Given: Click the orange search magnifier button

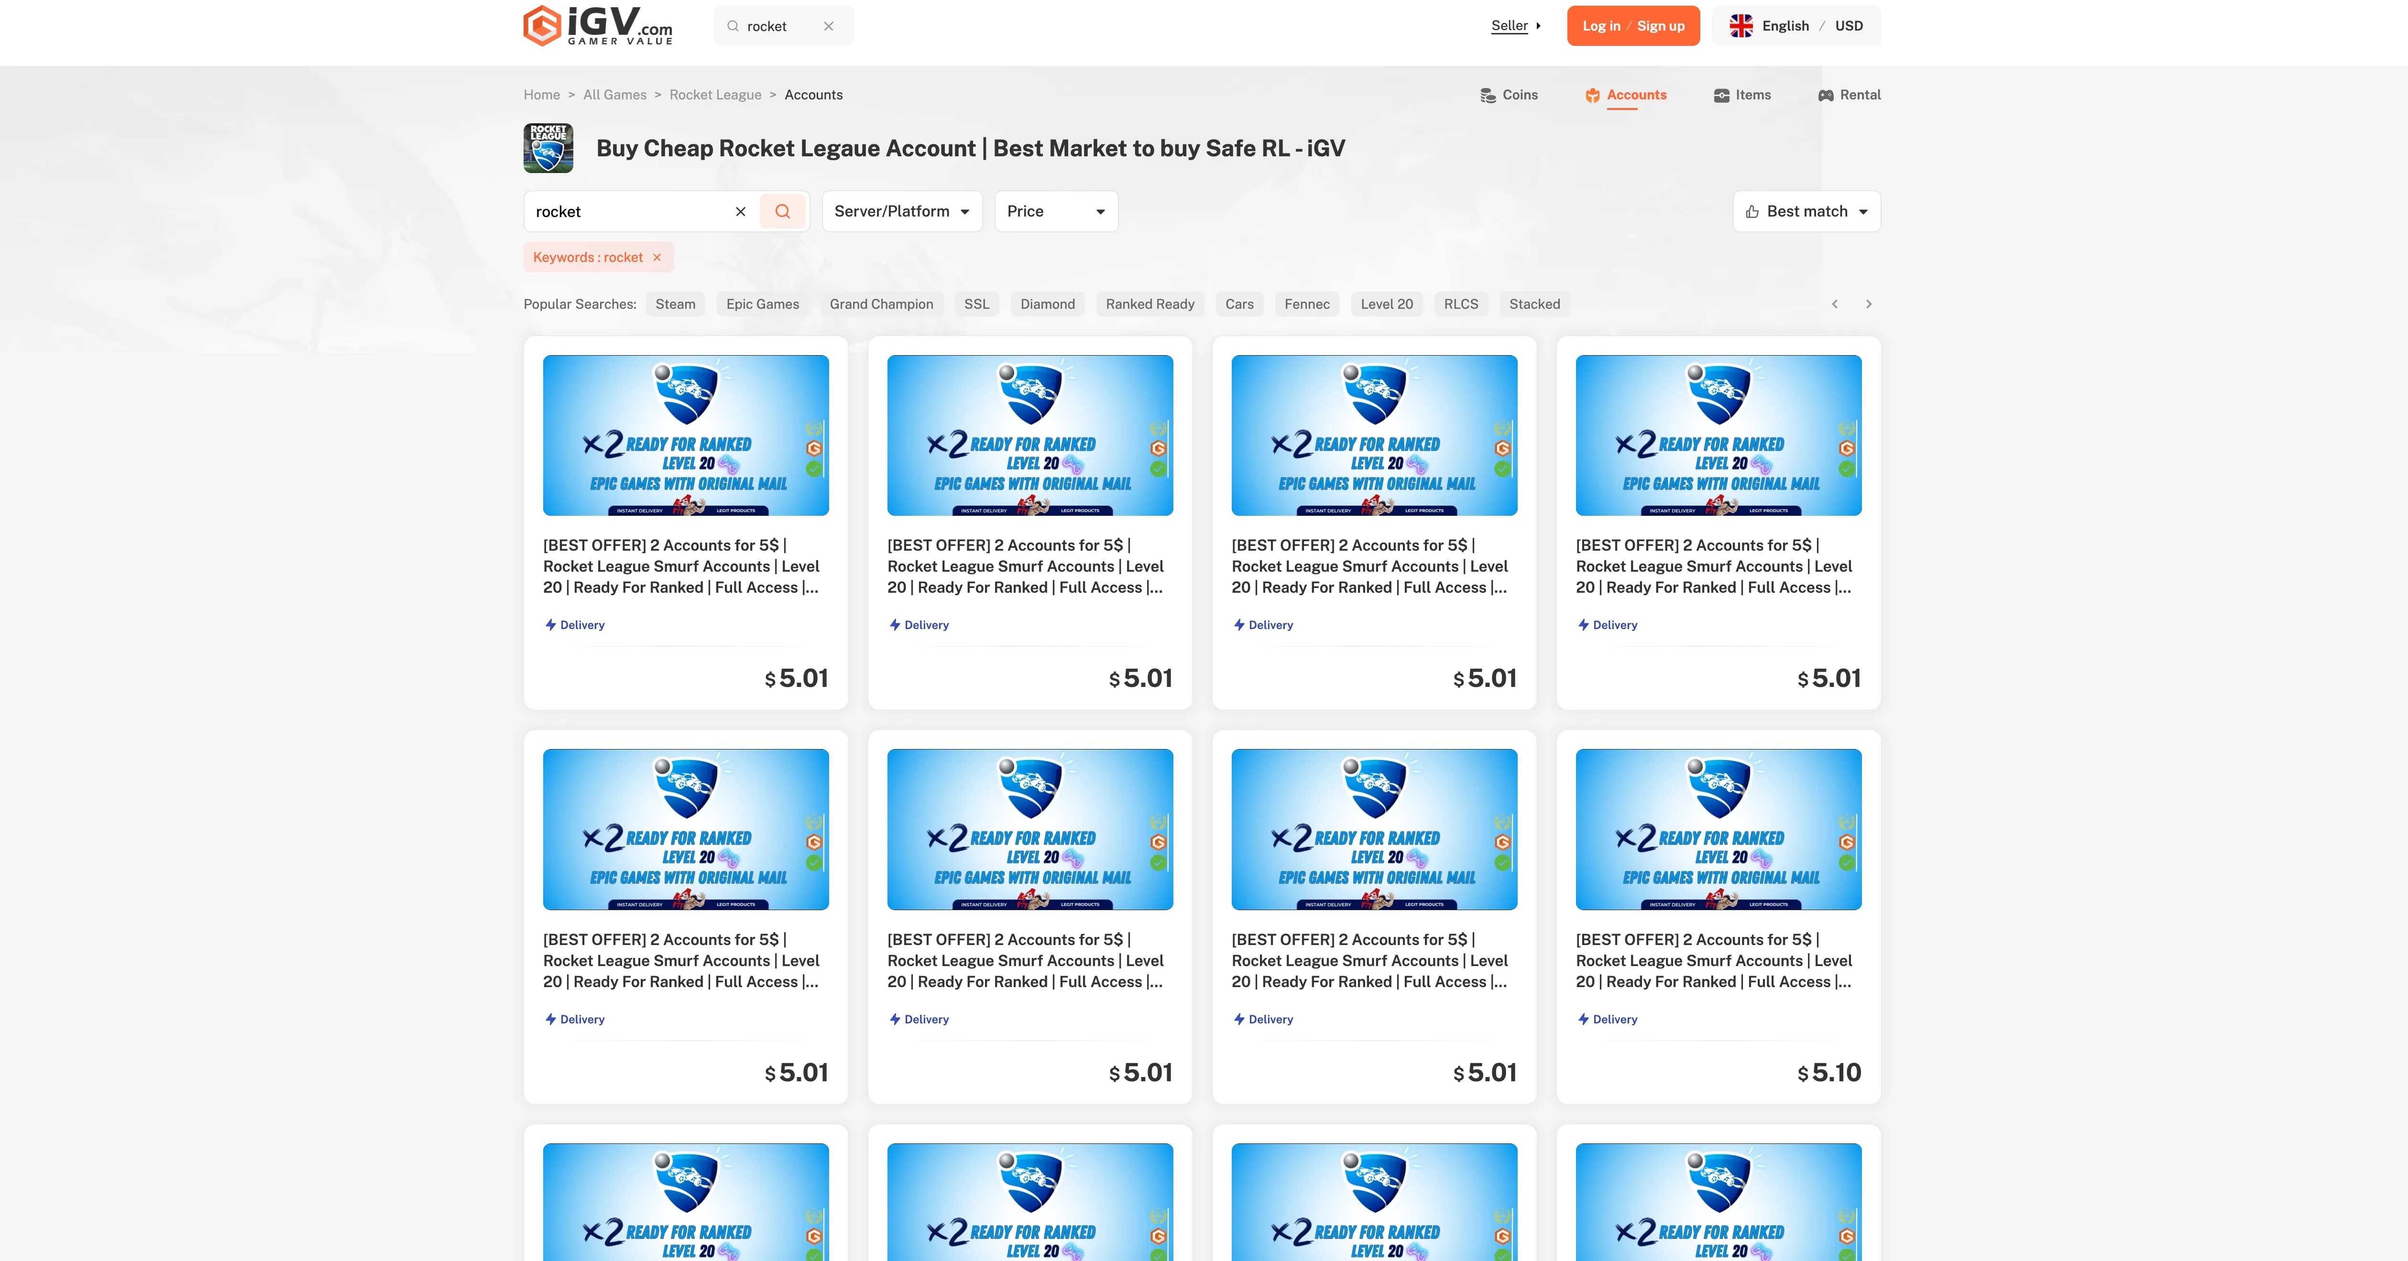Looking at the screenshot, I should (x=782, y=211).
